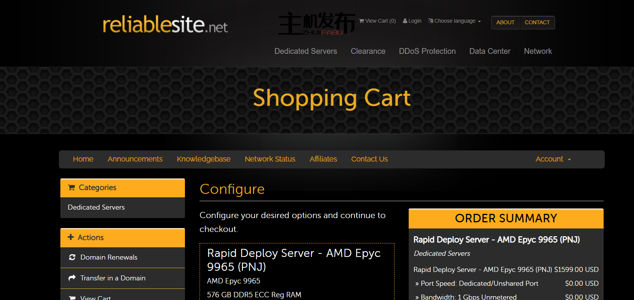Viewport: 634px width, 300px height.
Task: Visit the Affiliates link
Action: click(x=323, y=159)
